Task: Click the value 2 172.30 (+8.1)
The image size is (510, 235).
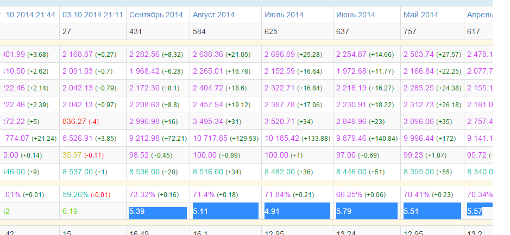Action: 154,88
